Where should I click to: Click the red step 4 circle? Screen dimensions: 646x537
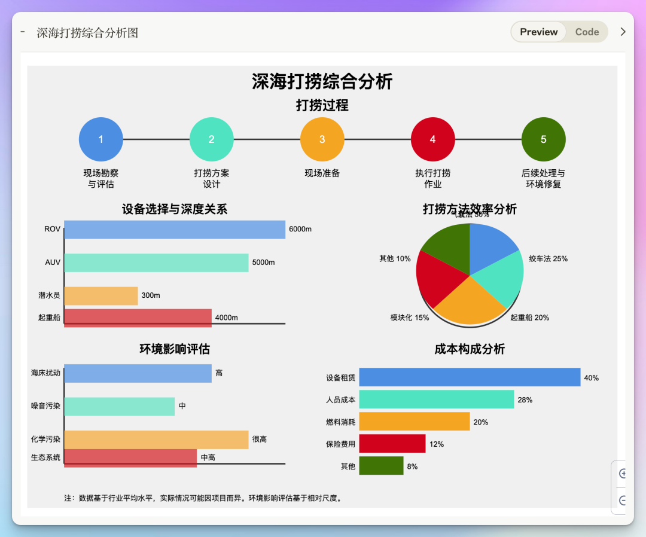tap(432, 139)
